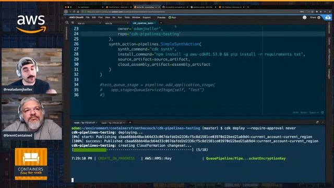Open the AWS Resources side panel
This screenshot has width=334, height=188.
pos(329,57)
